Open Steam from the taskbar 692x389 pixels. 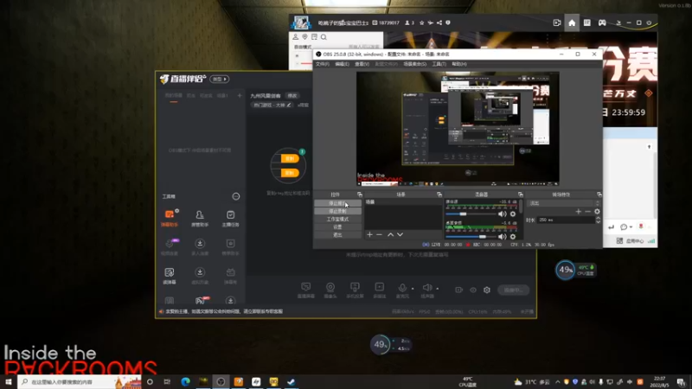tap(292, 381)
